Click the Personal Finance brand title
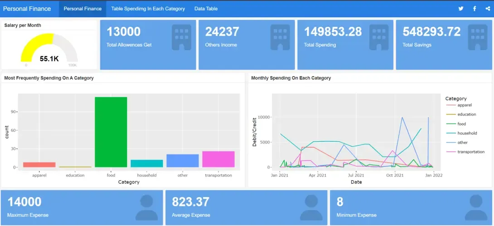 [27, 9]
